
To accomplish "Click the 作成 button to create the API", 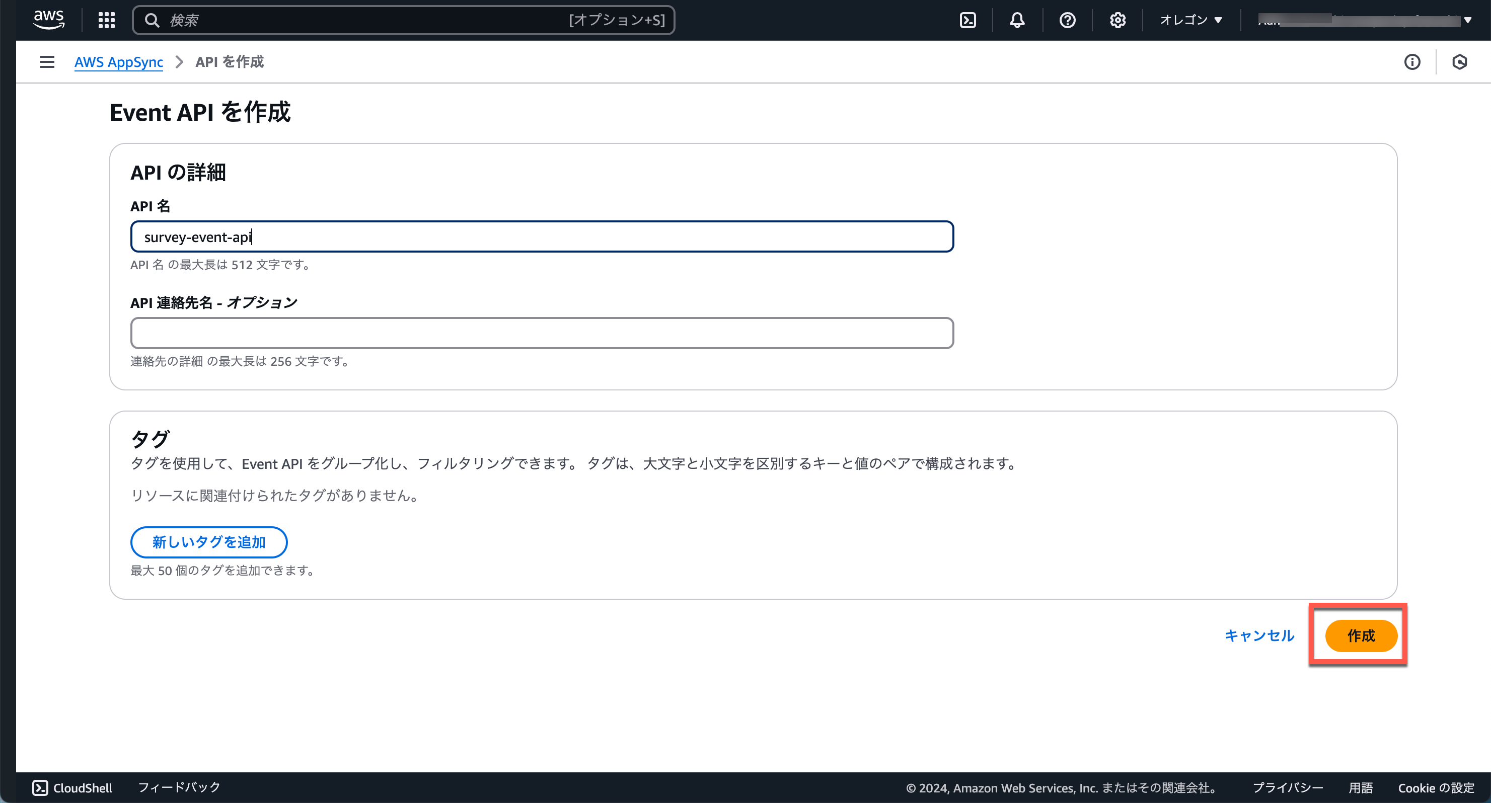I will 1360,635.
